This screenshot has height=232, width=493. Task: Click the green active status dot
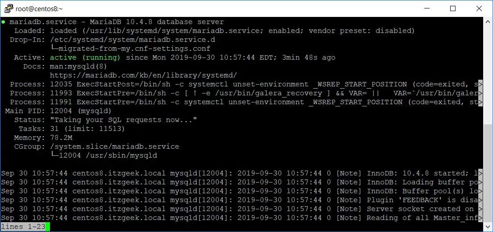(3, 22)
